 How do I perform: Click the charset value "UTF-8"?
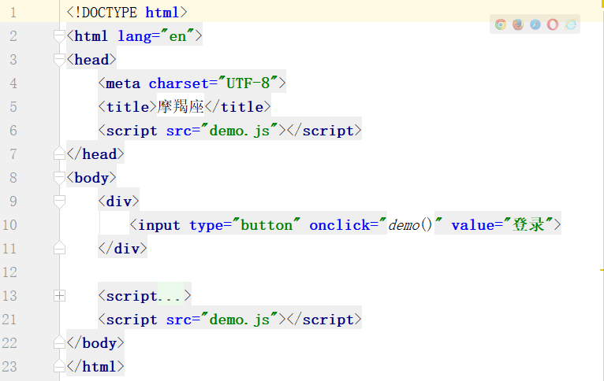(248, 83)
